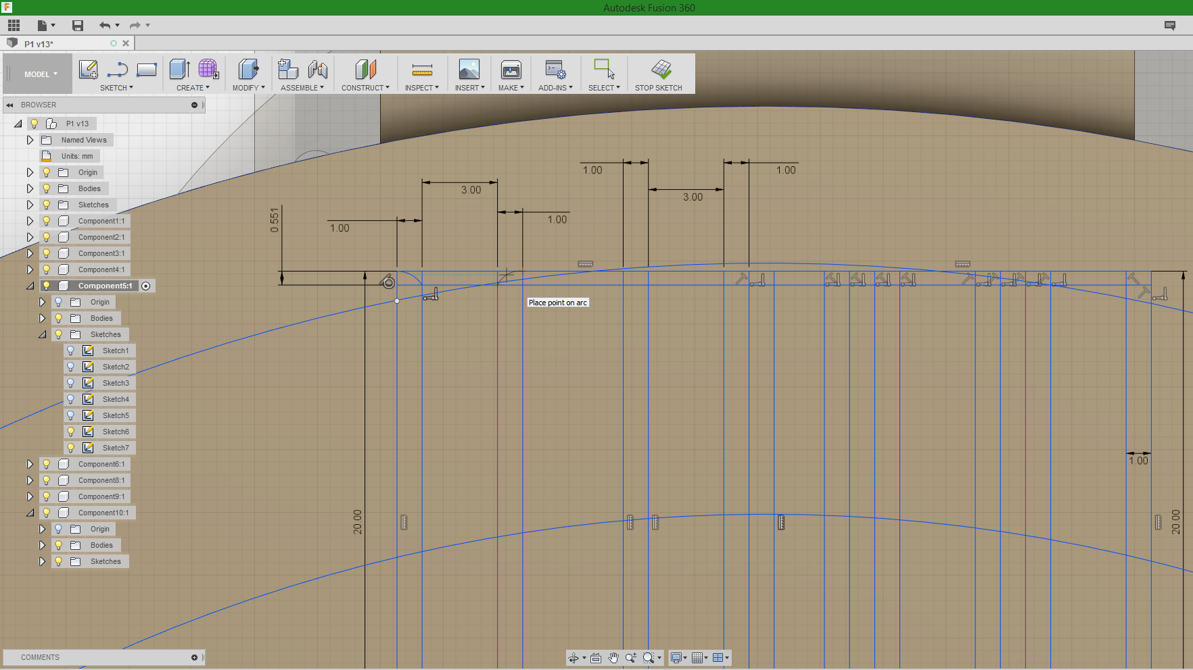Click the STOP SKETCH label
This screenshot has height=670, width=1193.
point(658,88)
